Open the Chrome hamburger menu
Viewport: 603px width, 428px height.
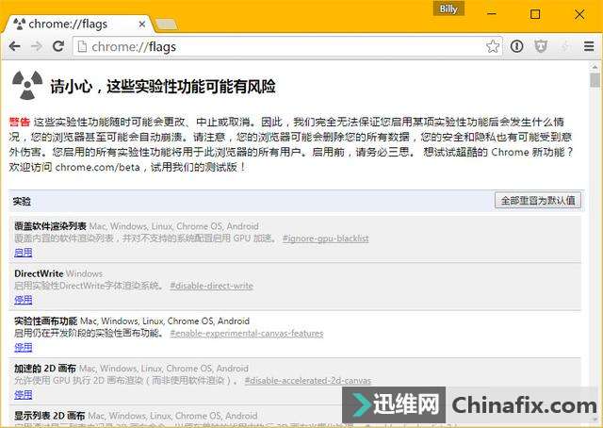coord(589,46)
